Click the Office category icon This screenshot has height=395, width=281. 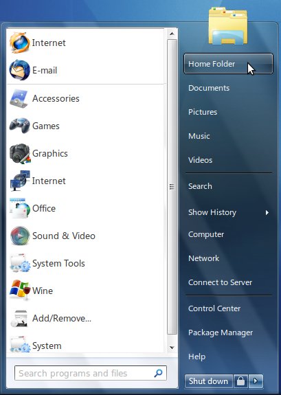pos(20,208)
